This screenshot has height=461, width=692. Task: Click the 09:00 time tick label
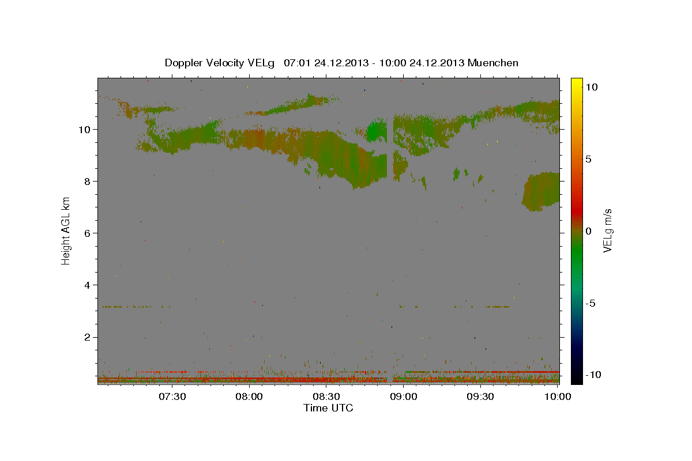pos(404,396)
